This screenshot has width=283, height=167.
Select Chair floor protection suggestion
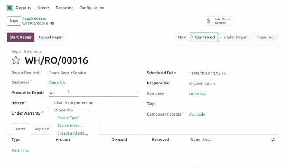(74, 103)
